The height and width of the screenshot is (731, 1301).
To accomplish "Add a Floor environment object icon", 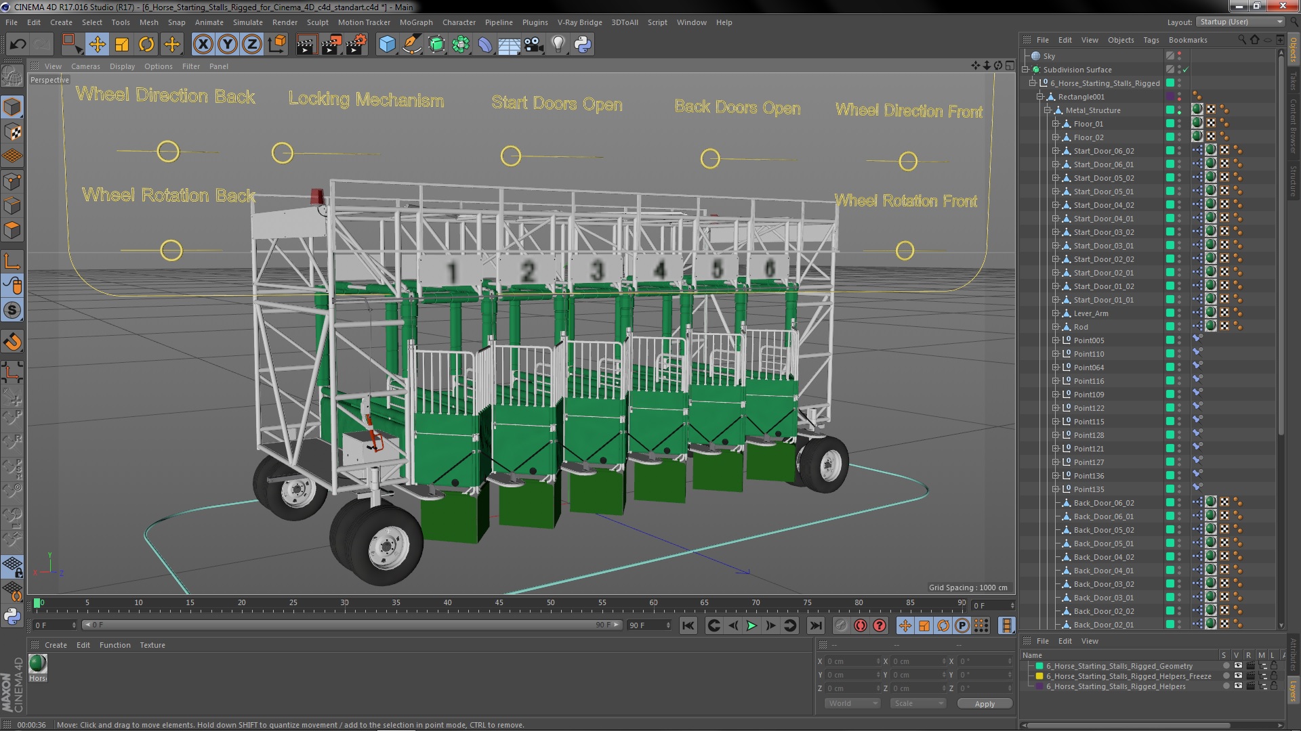I will (509, 45).
